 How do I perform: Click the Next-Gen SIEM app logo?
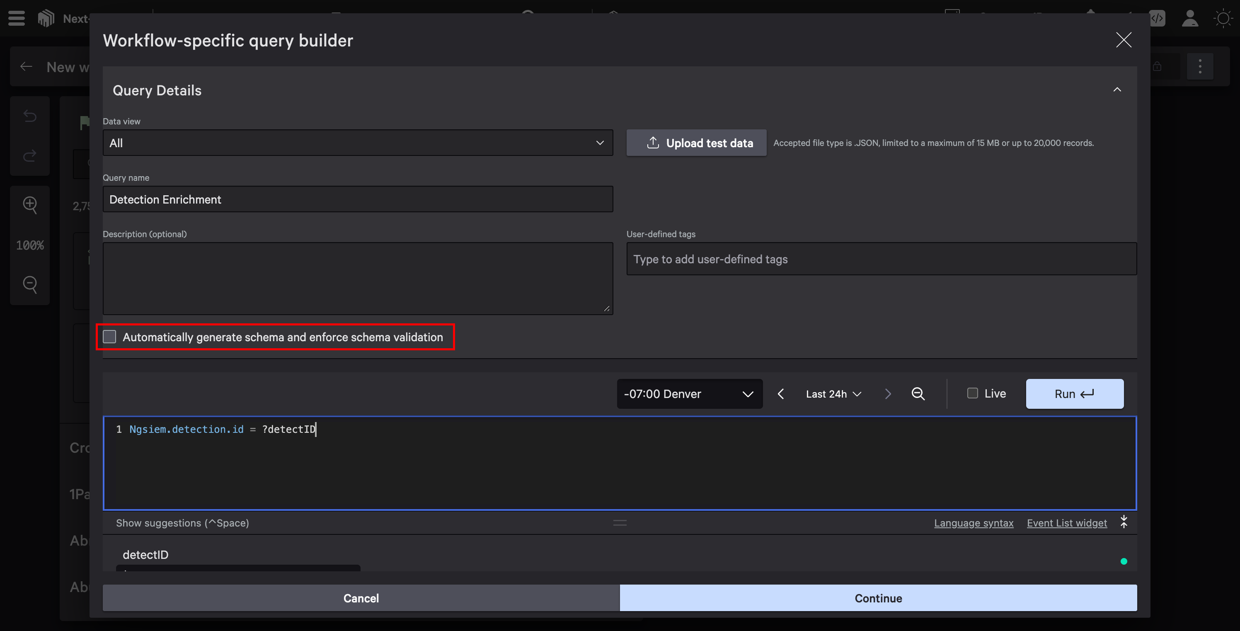tap(46, 18)
